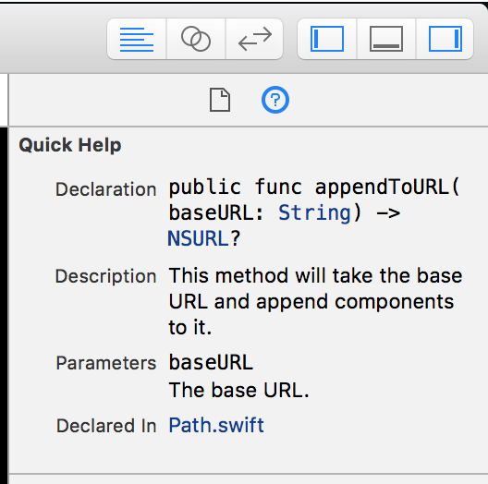Show the File inspector tab
This screenshot has height=484, width=488.
pyautogui.click(x=220, y=100)
